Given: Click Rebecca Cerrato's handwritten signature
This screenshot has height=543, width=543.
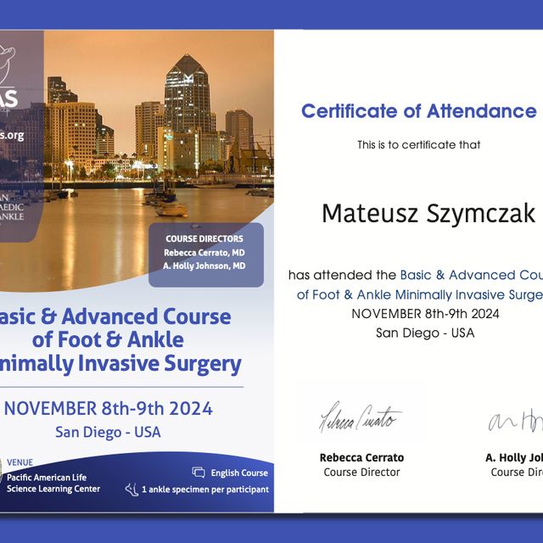Looking at the screenshot, I should 360,417.
